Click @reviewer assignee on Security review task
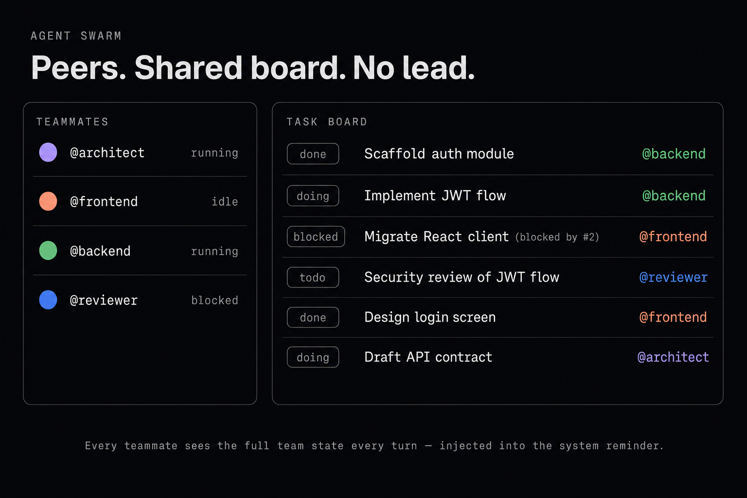747x498 pixels. click(673, 277)
